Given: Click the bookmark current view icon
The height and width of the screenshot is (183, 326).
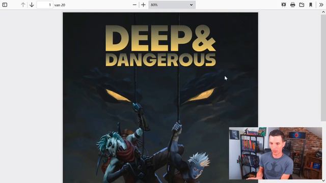Looking at the screenshot, I should click(311, 5).
